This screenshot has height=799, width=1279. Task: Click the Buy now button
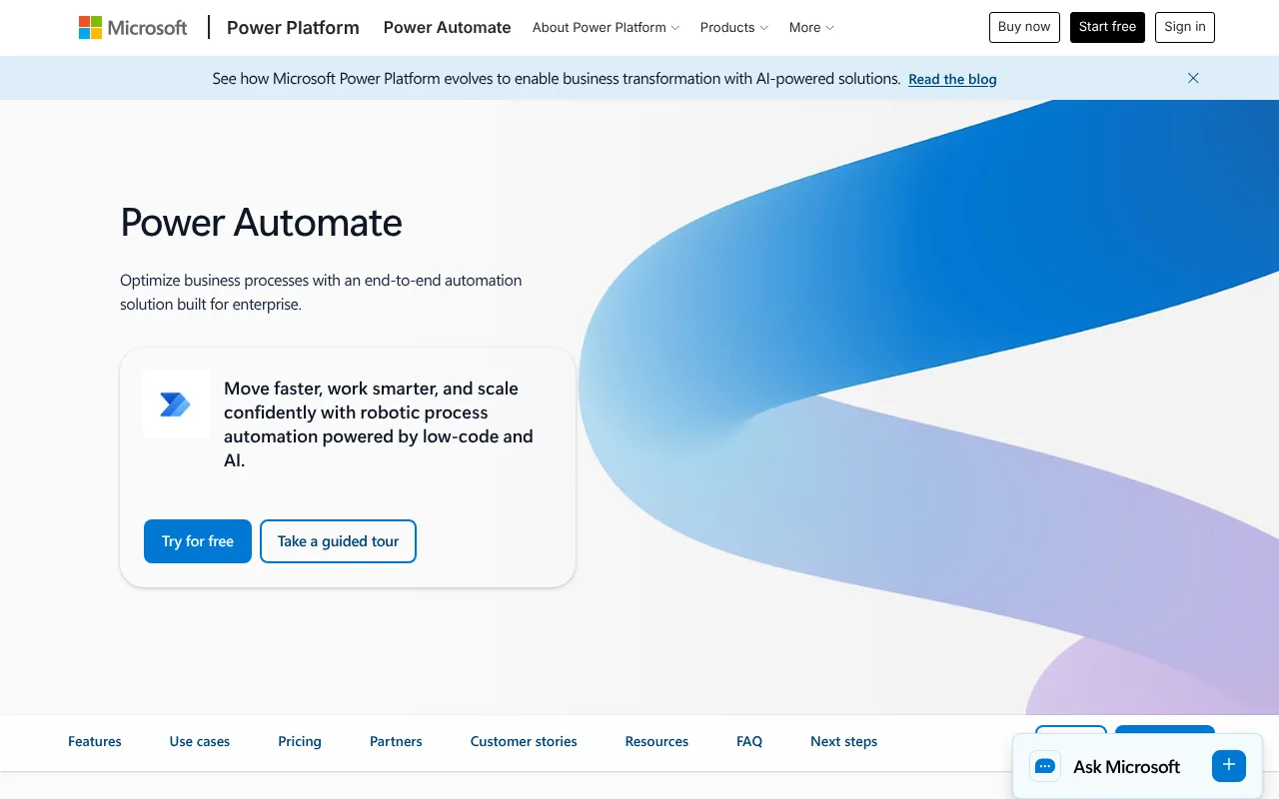(1024, 27)
